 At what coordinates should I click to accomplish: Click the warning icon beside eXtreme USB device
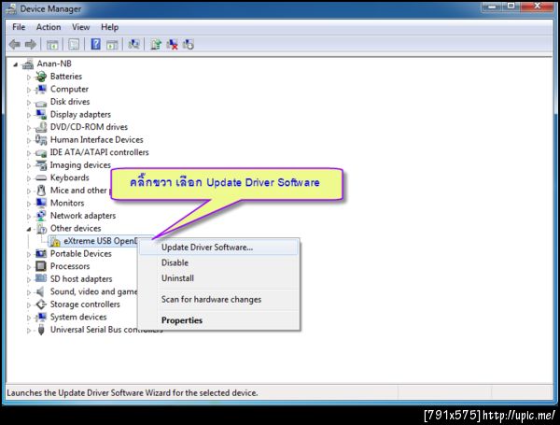pos(55,242)
